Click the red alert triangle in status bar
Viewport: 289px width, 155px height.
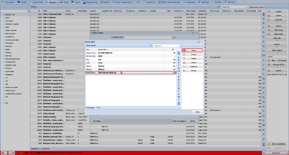(x=3, y=153)
